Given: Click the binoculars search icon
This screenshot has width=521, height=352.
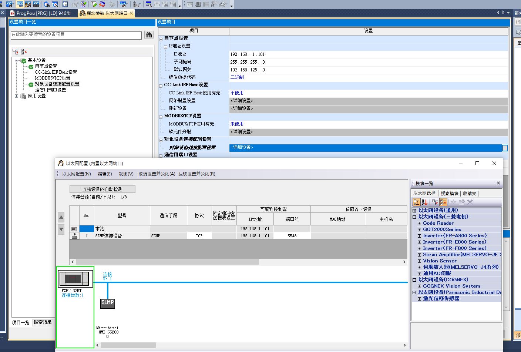Looking at the screenshot, I should pos(149,35).
